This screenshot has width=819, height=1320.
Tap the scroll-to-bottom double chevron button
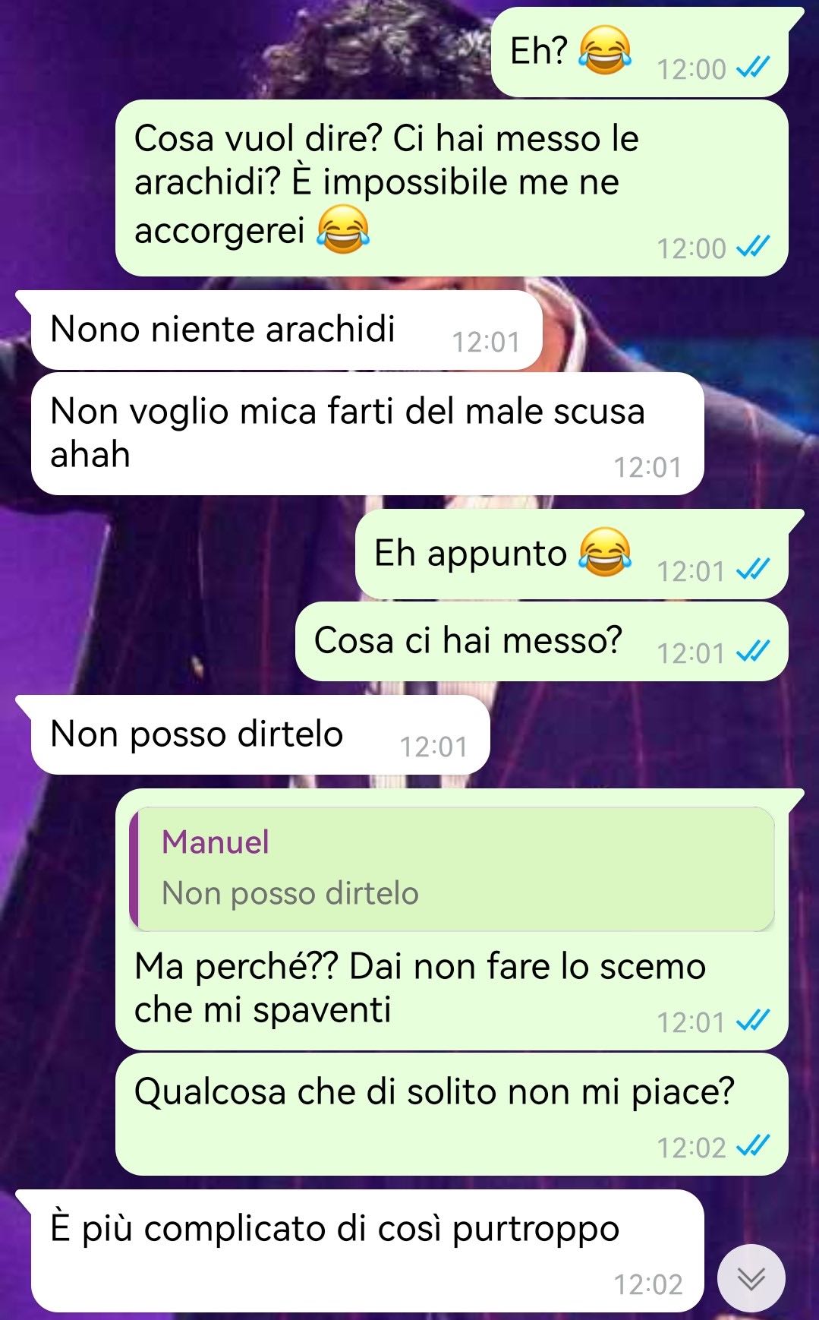pos(751,1278)
